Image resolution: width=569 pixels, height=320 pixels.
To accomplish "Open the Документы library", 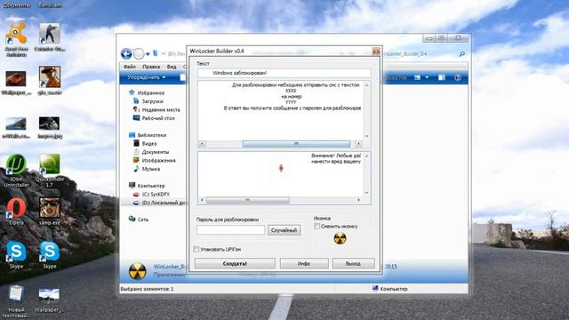I will [x=151, y=152].
